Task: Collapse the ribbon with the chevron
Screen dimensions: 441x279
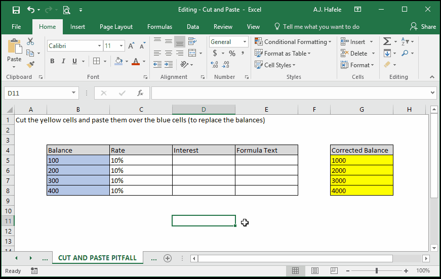Action: (x=432, y=77)
